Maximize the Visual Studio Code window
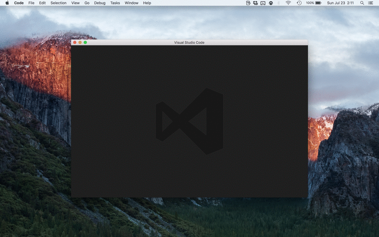The height and width of the screenshot is (237, 379). [85, 42]
